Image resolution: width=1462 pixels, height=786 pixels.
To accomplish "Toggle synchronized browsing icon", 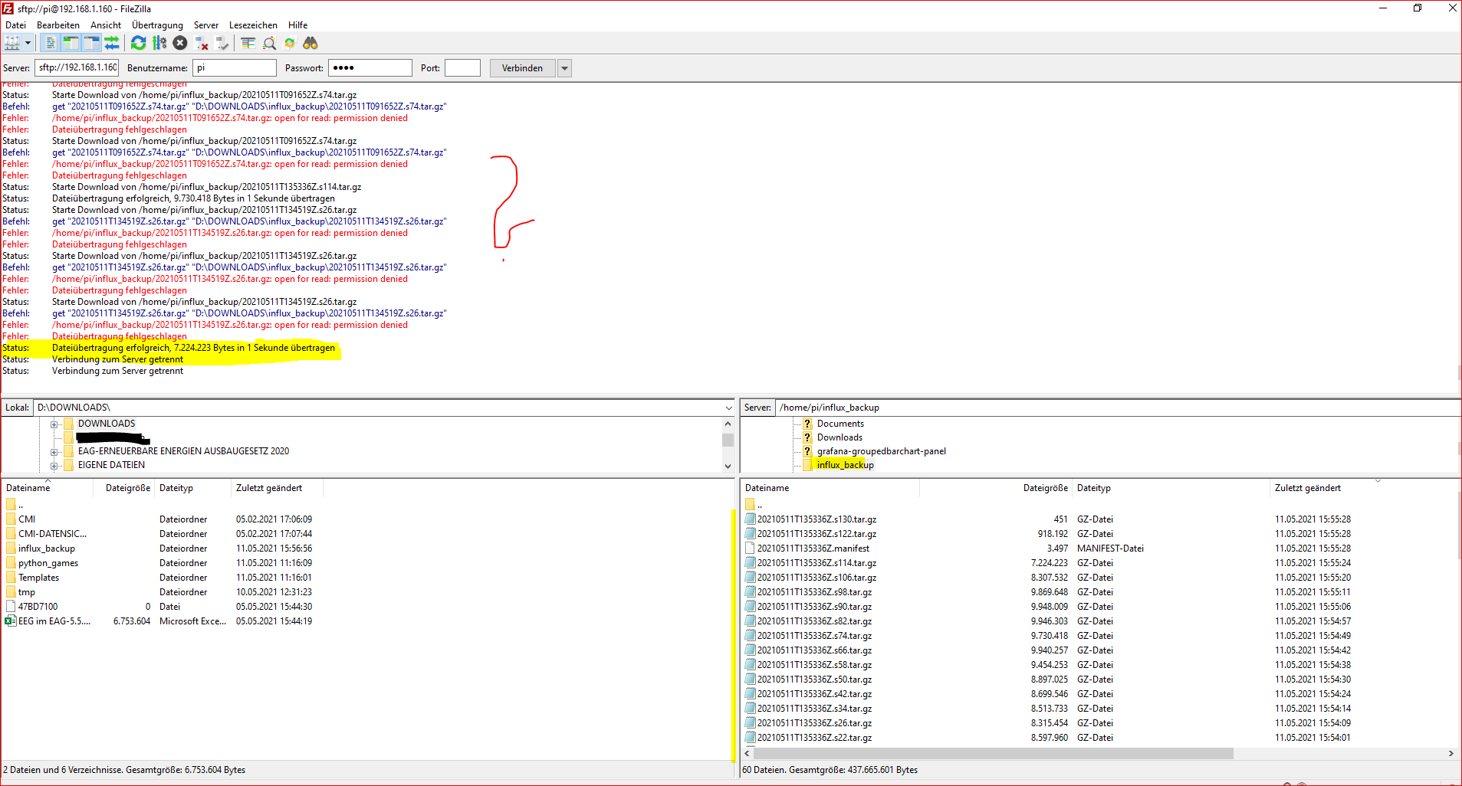I will click(290, 43).
